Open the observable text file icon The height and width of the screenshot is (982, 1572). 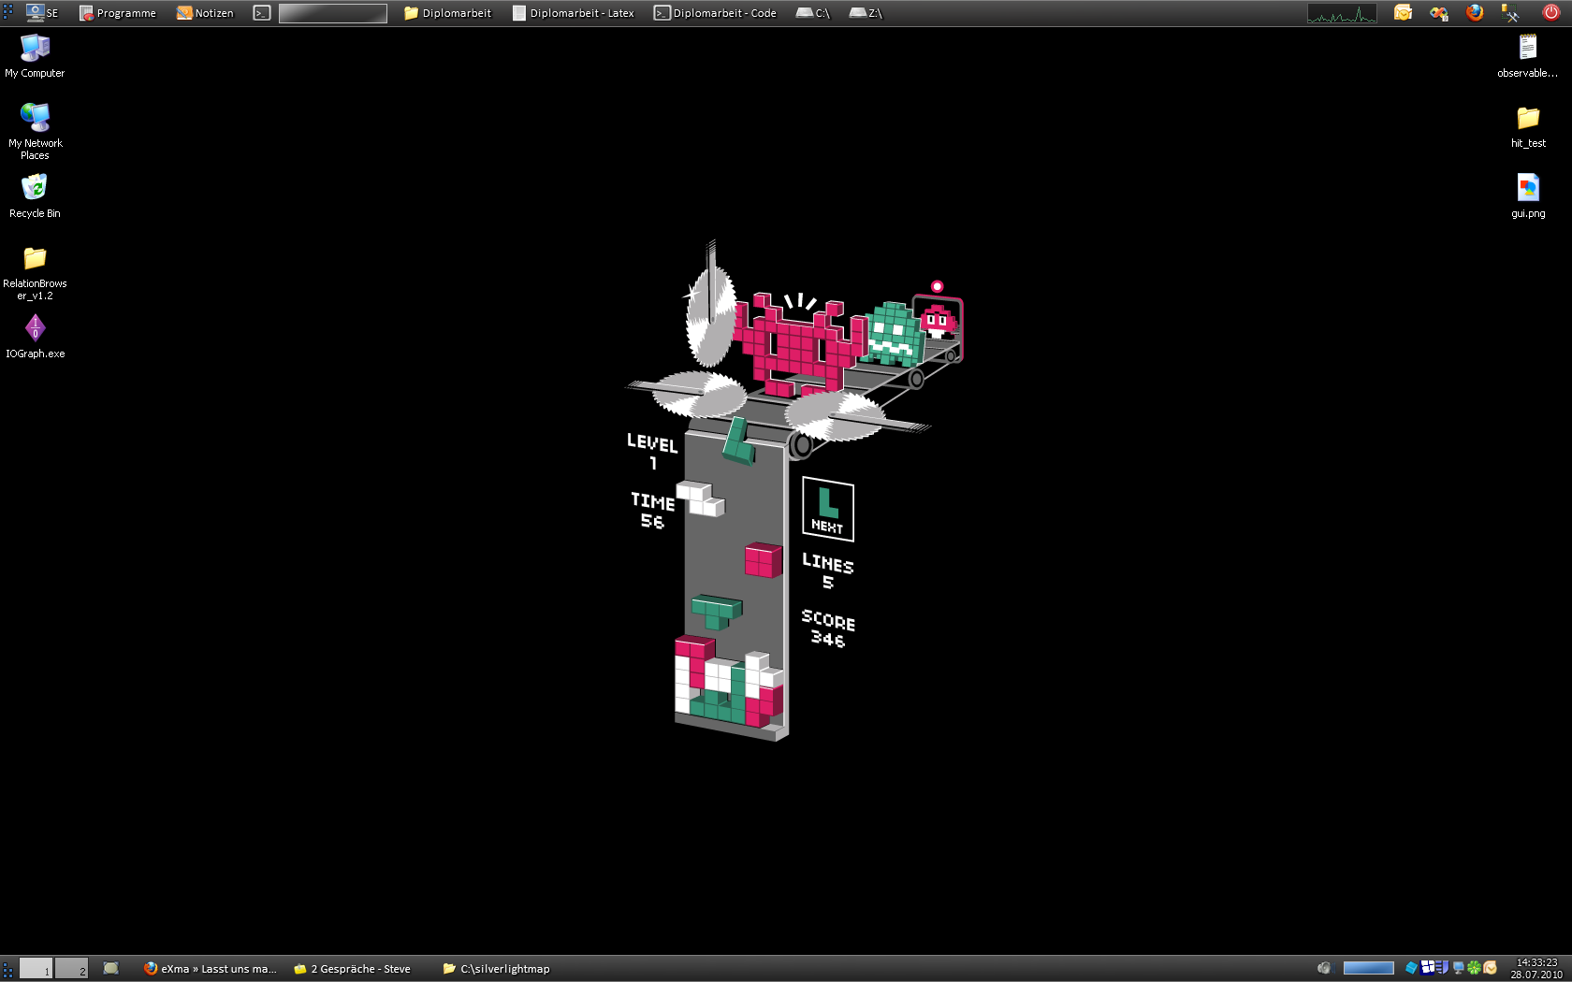tap(1527, 55)
